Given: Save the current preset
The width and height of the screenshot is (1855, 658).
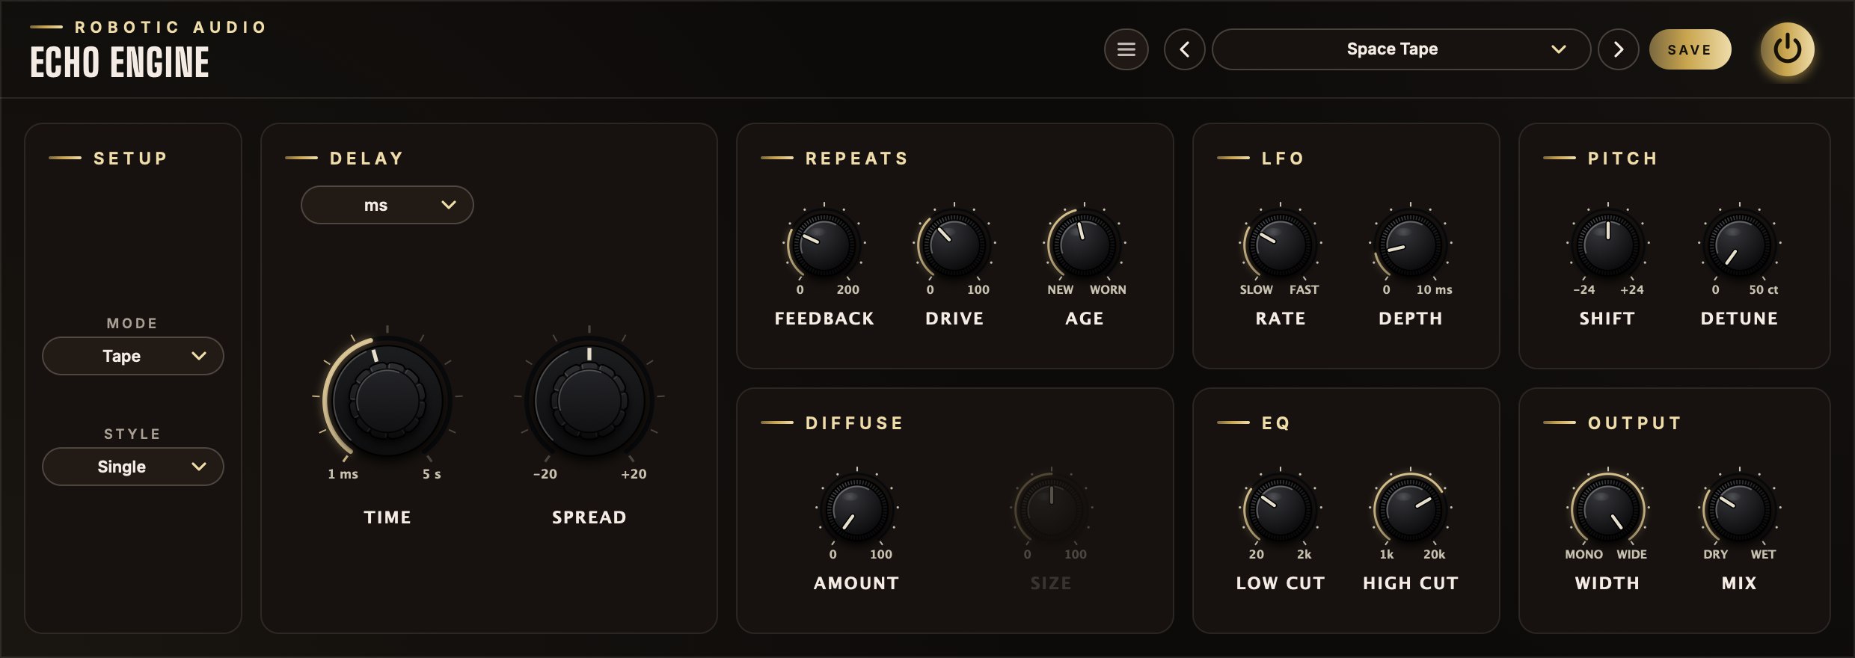Looking at the screenshot, I should (x=1690, y=49).
